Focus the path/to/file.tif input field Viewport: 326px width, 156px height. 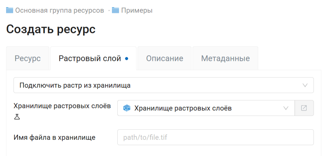point(215,137)
